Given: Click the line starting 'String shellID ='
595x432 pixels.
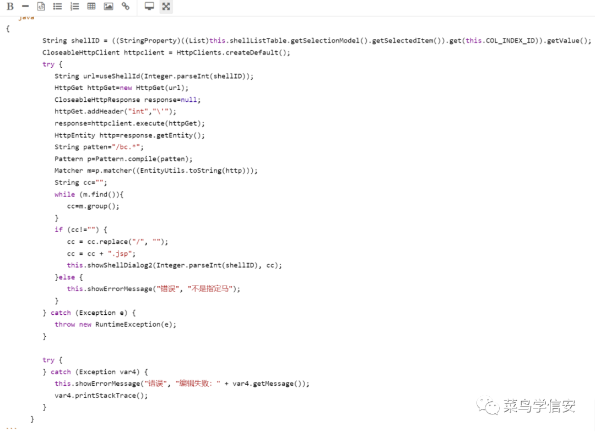Looking at the screenshot, I should [317, 41].
